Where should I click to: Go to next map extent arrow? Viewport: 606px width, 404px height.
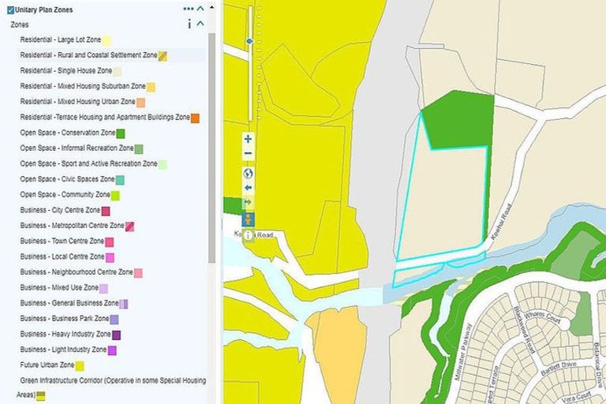248,203
